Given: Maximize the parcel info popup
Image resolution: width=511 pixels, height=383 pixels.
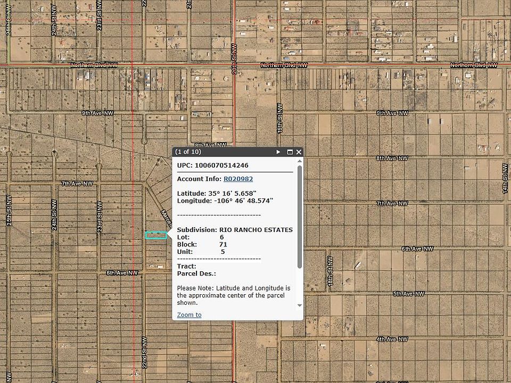Looking at the screenshot, I should point(290,152).
